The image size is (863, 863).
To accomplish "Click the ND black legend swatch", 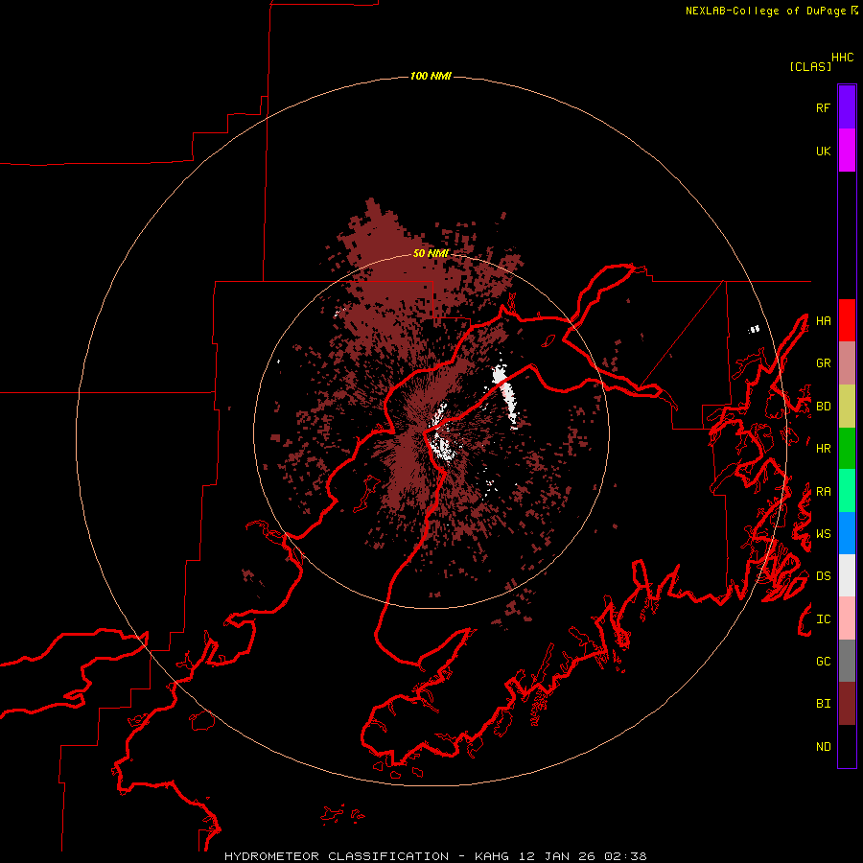I will pos(847,746).
